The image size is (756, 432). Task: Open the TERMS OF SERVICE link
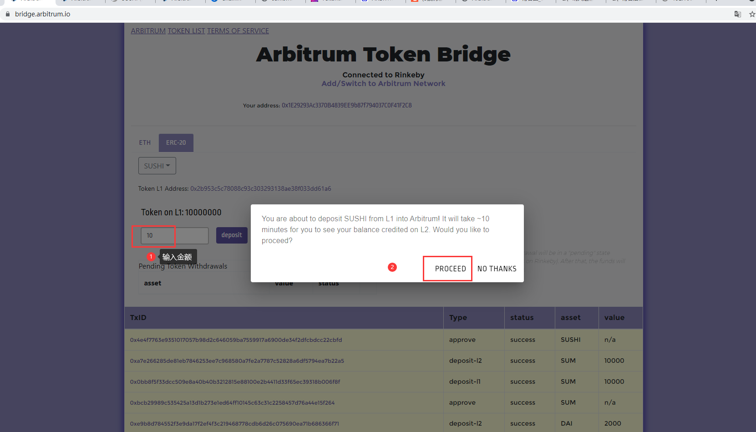[x=238, y=31]
